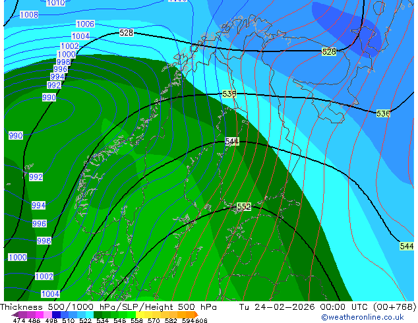The width and height of the screenshot is (418, 323).
Task: Click legend value 570
Action: [x=154, y=320]
